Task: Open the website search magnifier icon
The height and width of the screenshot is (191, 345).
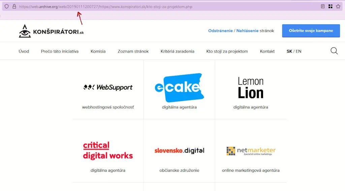Action: pos(334,51)
